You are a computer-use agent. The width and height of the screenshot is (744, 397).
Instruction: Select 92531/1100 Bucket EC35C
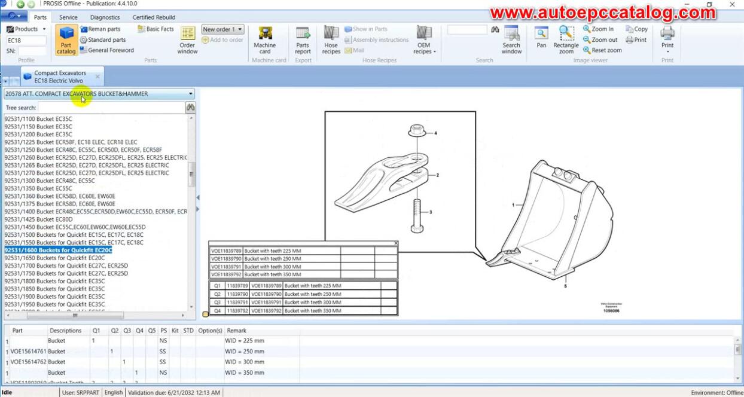coord(38,119)
